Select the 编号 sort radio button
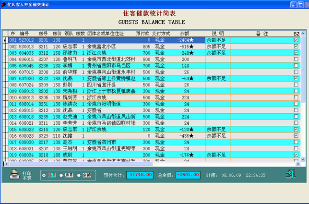309x204 pixels. tap(44, 176)
